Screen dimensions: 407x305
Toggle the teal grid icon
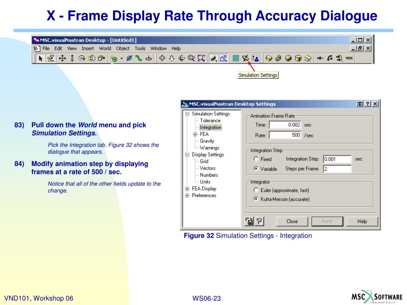tap(236, 58)
